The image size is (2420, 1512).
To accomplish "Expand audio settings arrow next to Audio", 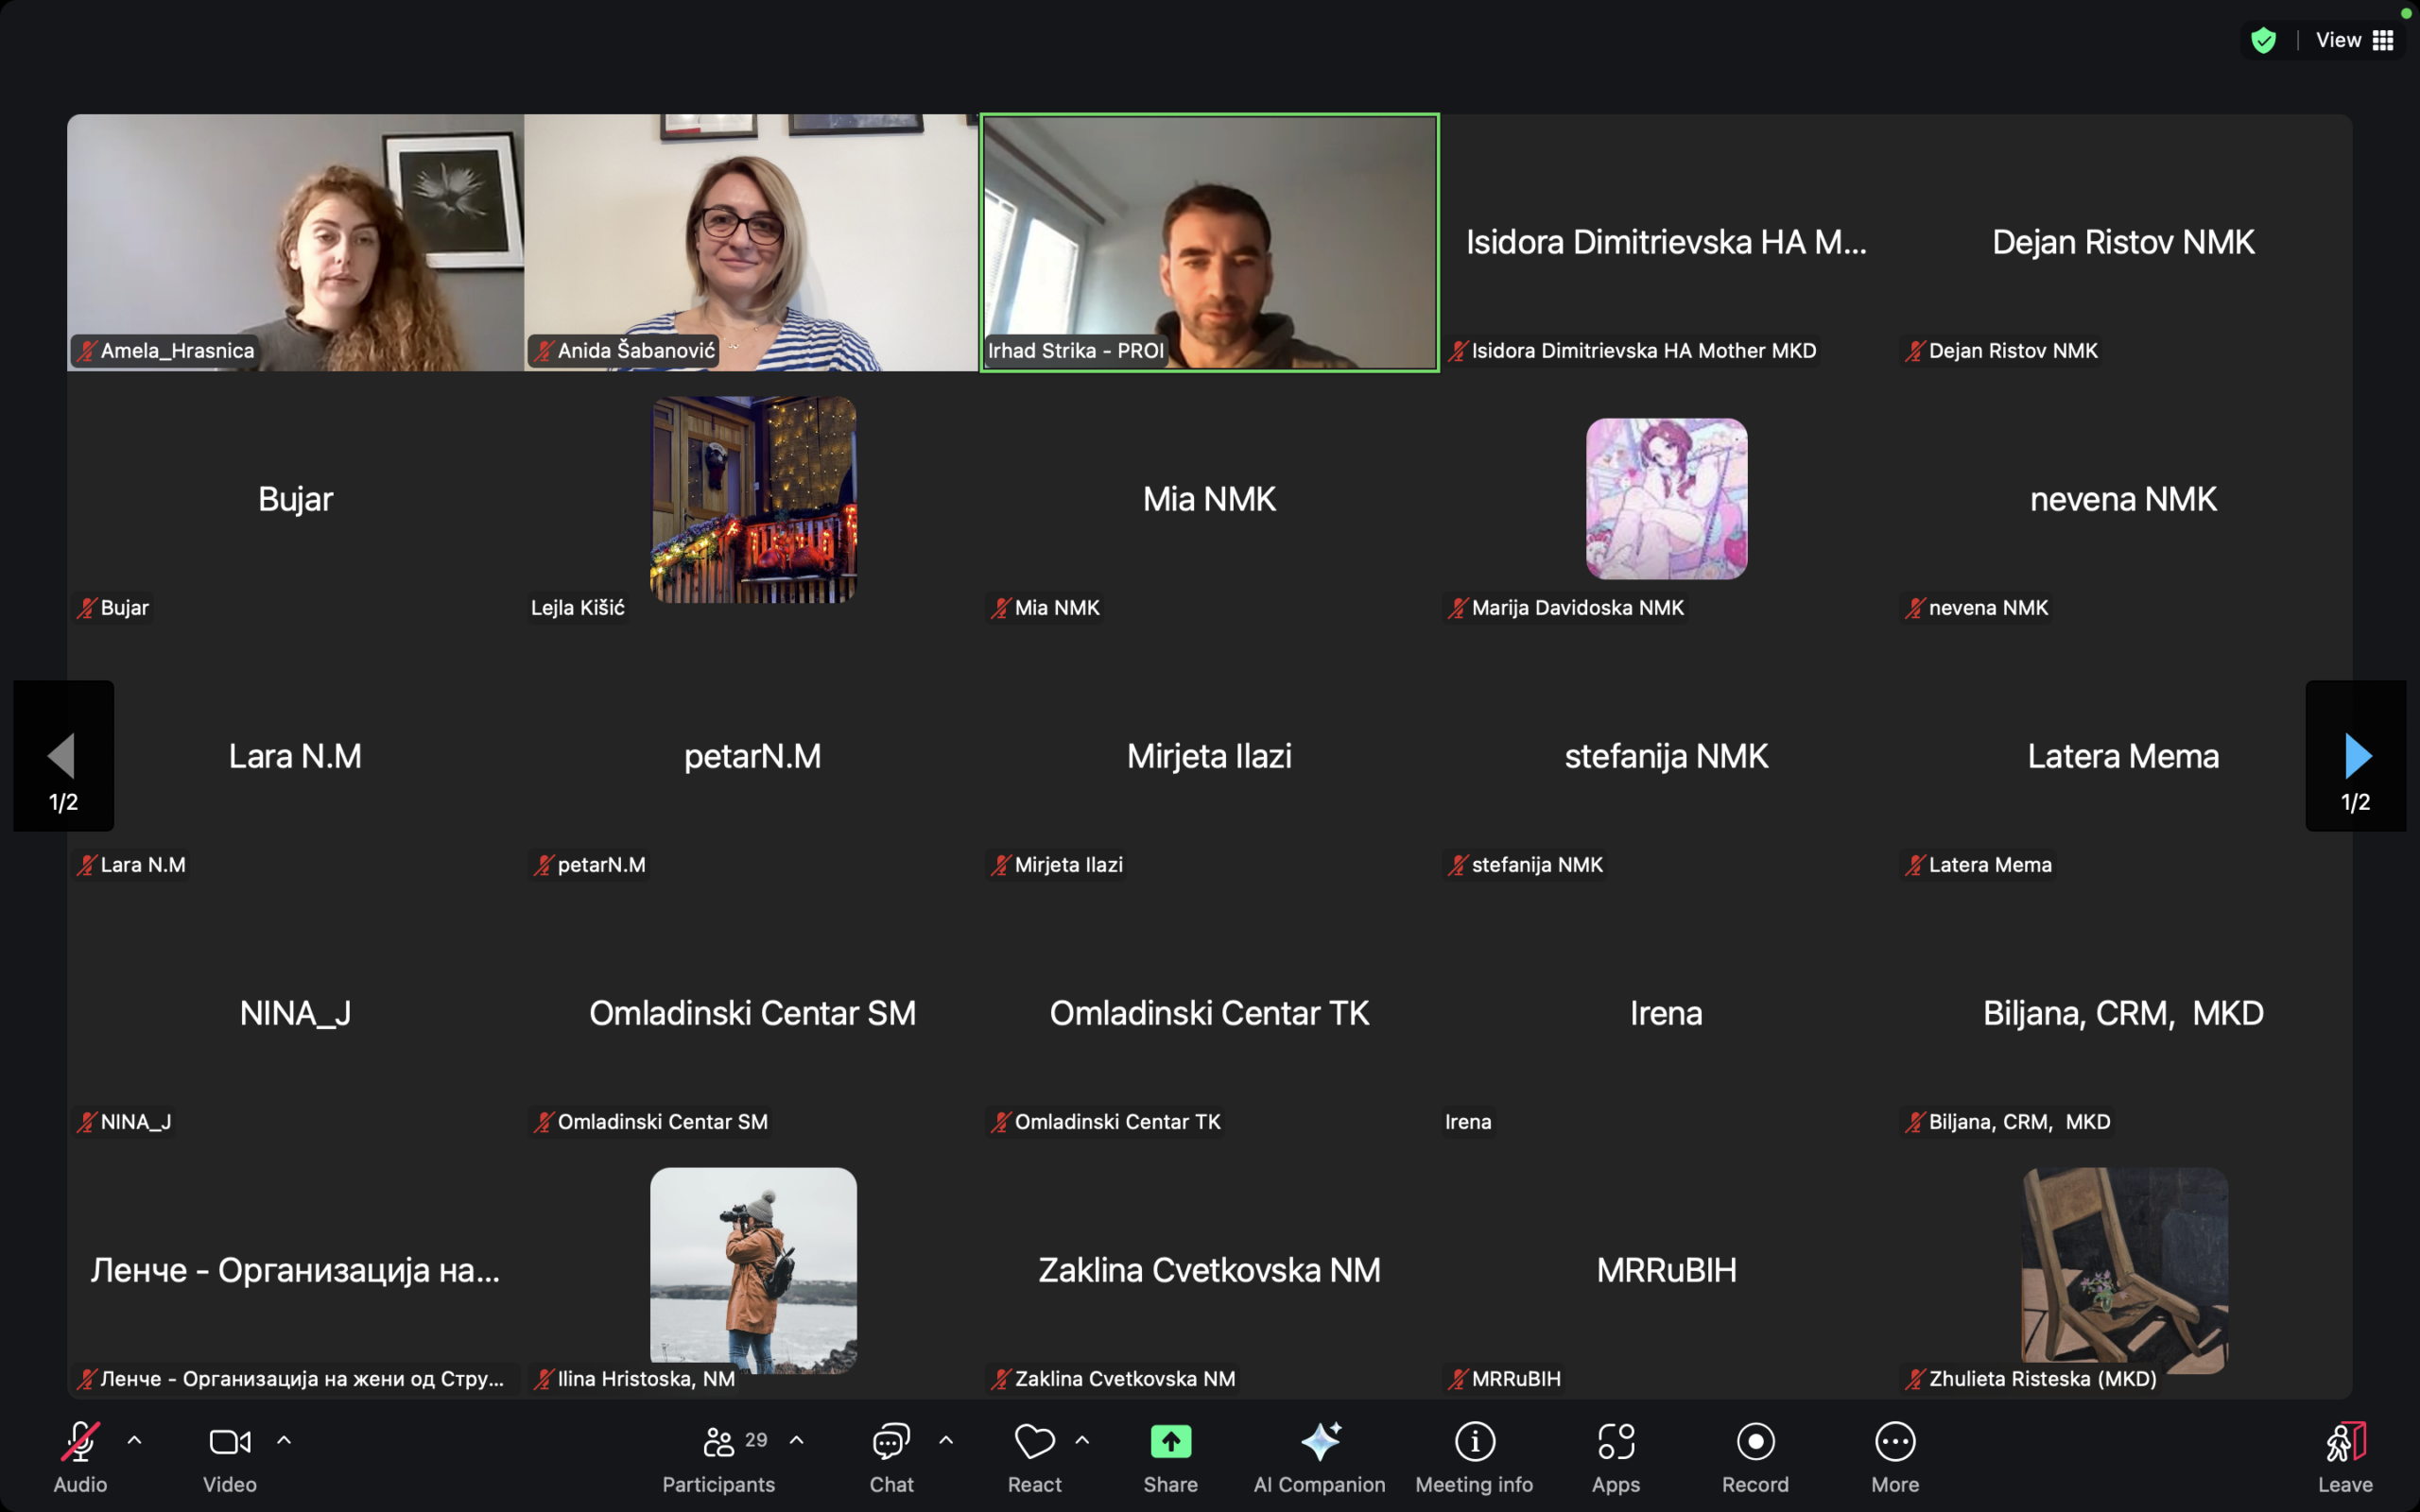I will click(x=135, y=1441).
